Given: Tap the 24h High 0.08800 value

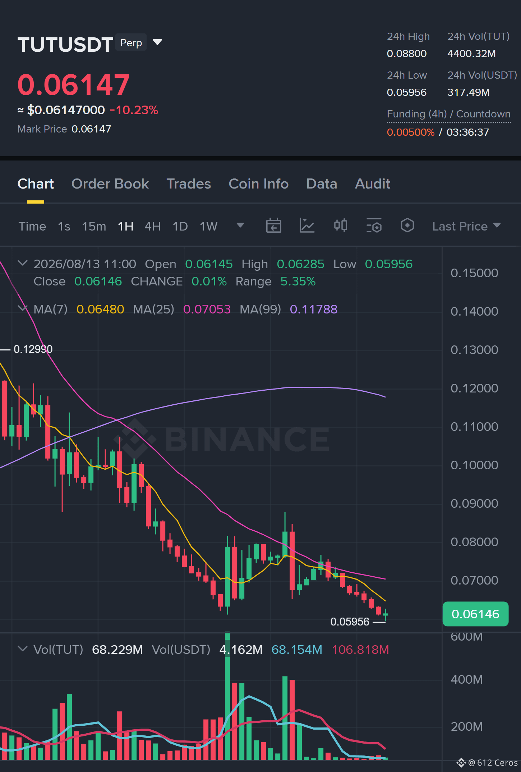Looking at the screenshot, I should [407, 54].
